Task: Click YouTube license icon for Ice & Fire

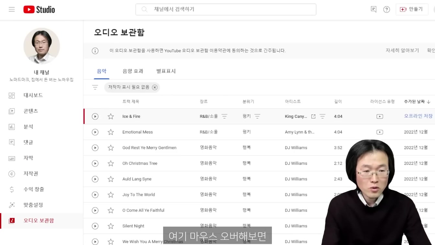Action: point(380,116)
